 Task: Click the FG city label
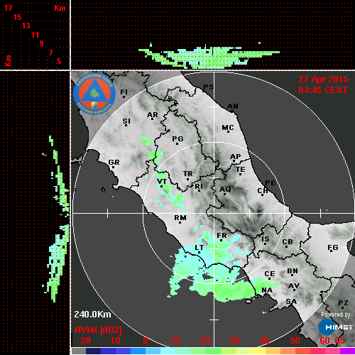(333, 248)
